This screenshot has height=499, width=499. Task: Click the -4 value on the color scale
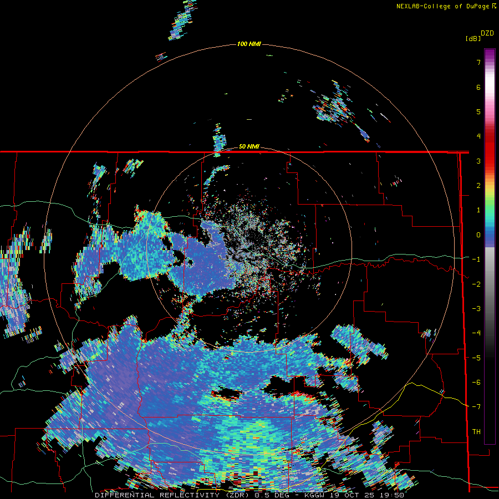(476, 333)
